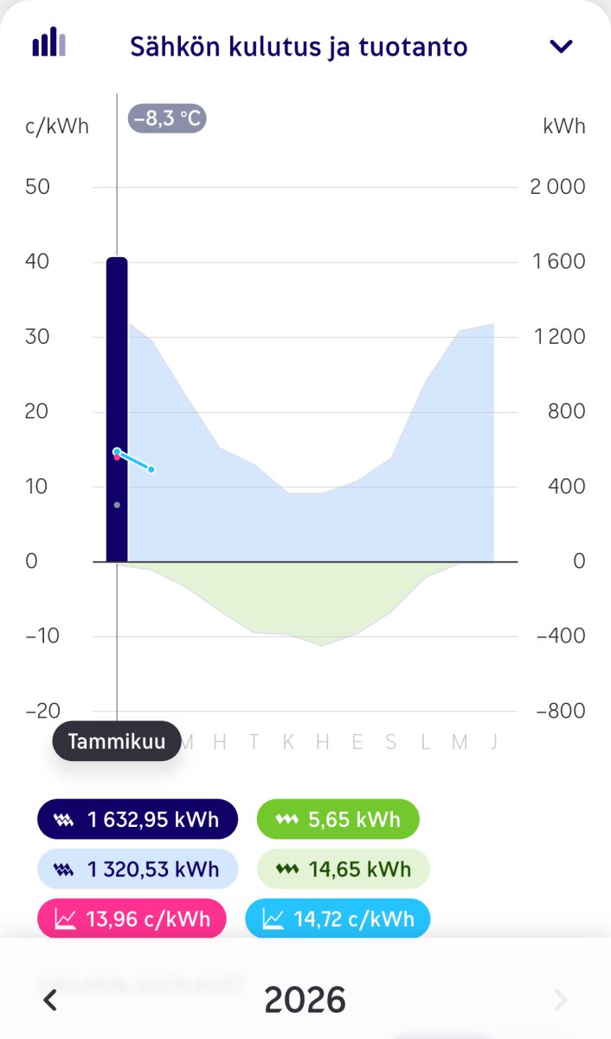Toggle the 14,72 c/kWh blue price series
The image size is (611, 1039).
(338, 919)
